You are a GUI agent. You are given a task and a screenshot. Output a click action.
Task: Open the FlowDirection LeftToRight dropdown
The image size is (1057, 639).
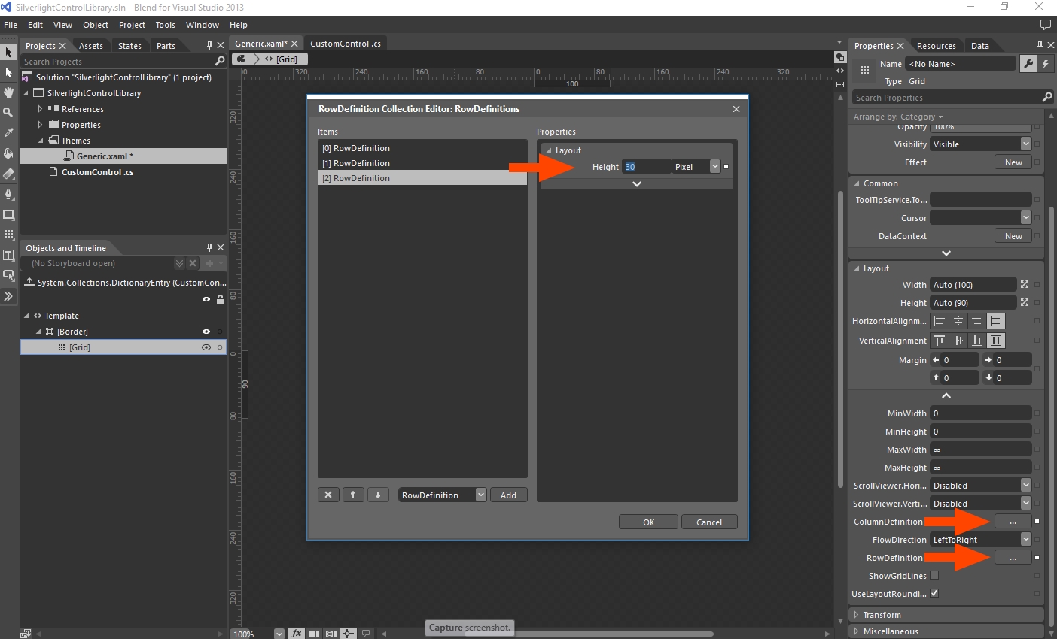pyautogui.click(x=1025, y=540)
